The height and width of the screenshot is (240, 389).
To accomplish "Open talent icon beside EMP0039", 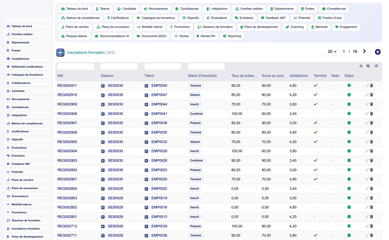I will click(146, 226).
